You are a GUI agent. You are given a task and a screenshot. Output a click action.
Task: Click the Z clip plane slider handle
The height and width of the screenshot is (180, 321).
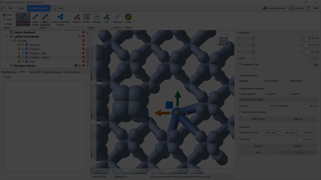click(x=253, y=52)
